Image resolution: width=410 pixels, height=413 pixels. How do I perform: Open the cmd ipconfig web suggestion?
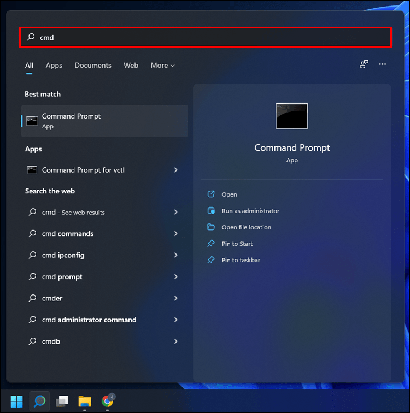(104, 255)
